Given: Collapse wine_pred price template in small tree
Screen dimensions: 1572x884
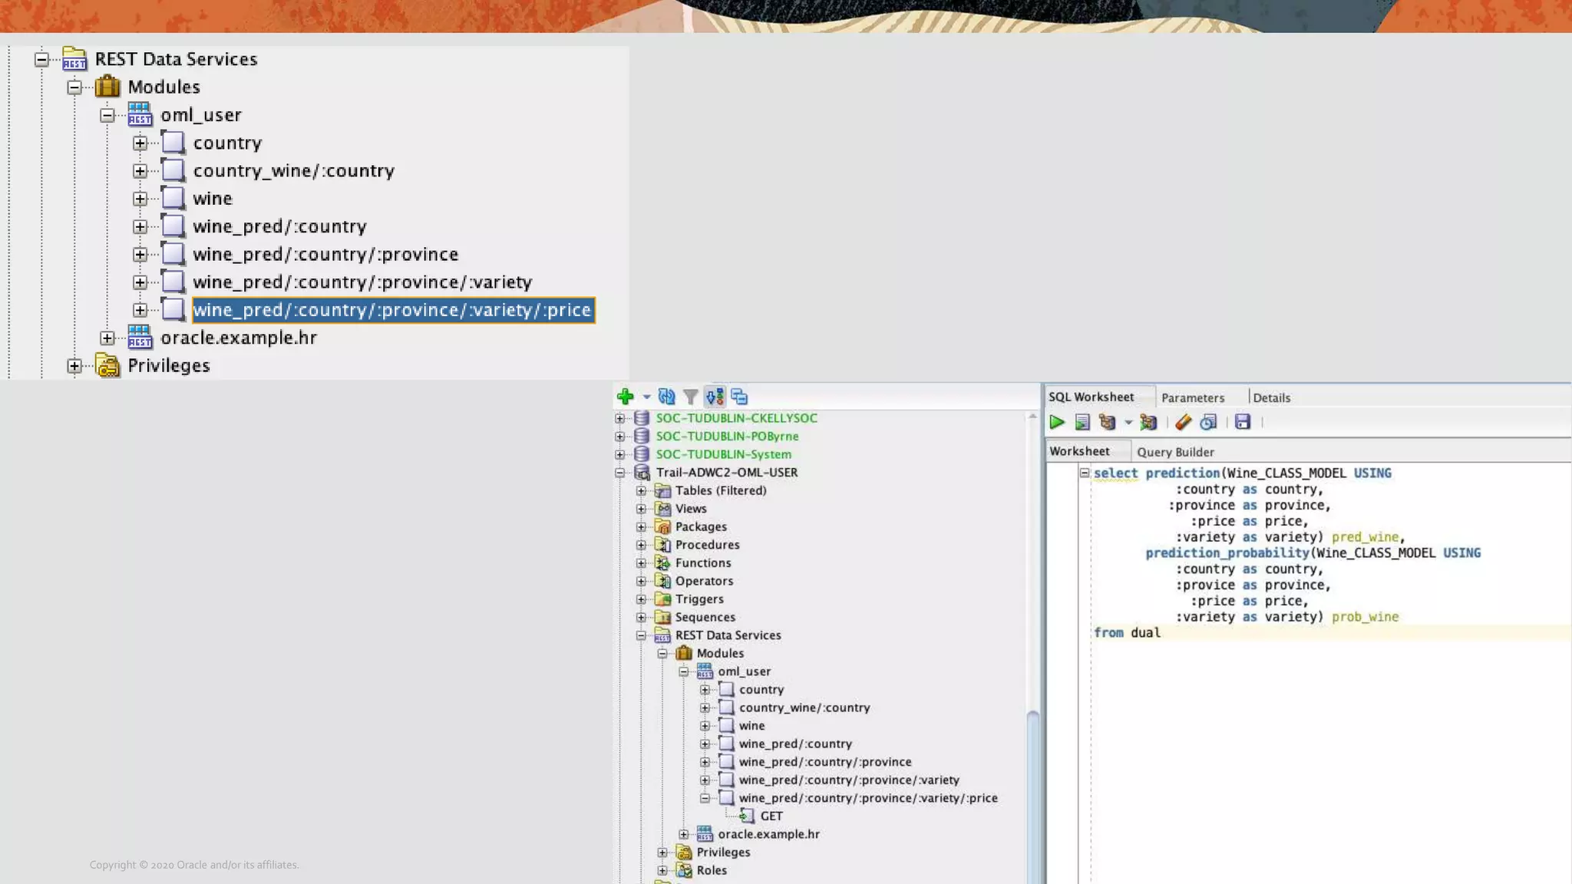Looking at the screenshot, I should pyautogui.click(x=705, y=798).
